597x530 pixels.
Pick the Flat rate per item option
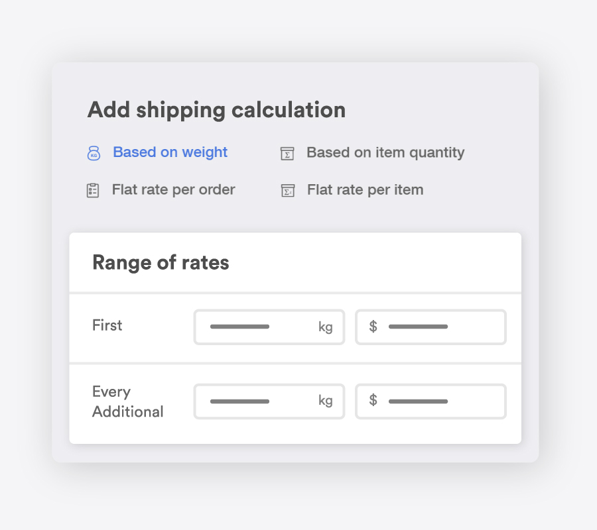[365, 189]
